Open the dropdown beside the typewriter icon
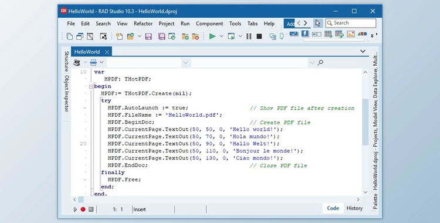Image resolution: width=440 pixels, height=223 pixels. coord(85,63)
